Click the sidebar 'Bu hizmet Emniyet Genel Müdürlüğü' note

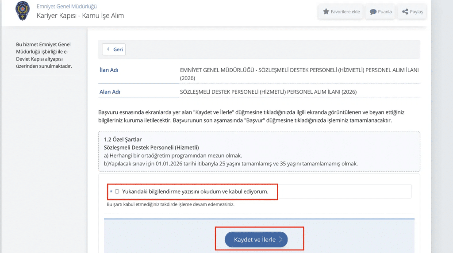tap(44, 55)
